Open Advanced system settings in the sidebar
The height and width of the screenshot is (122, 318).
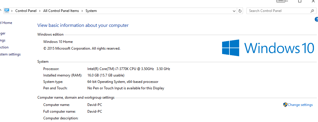click(x=10, y=54)
